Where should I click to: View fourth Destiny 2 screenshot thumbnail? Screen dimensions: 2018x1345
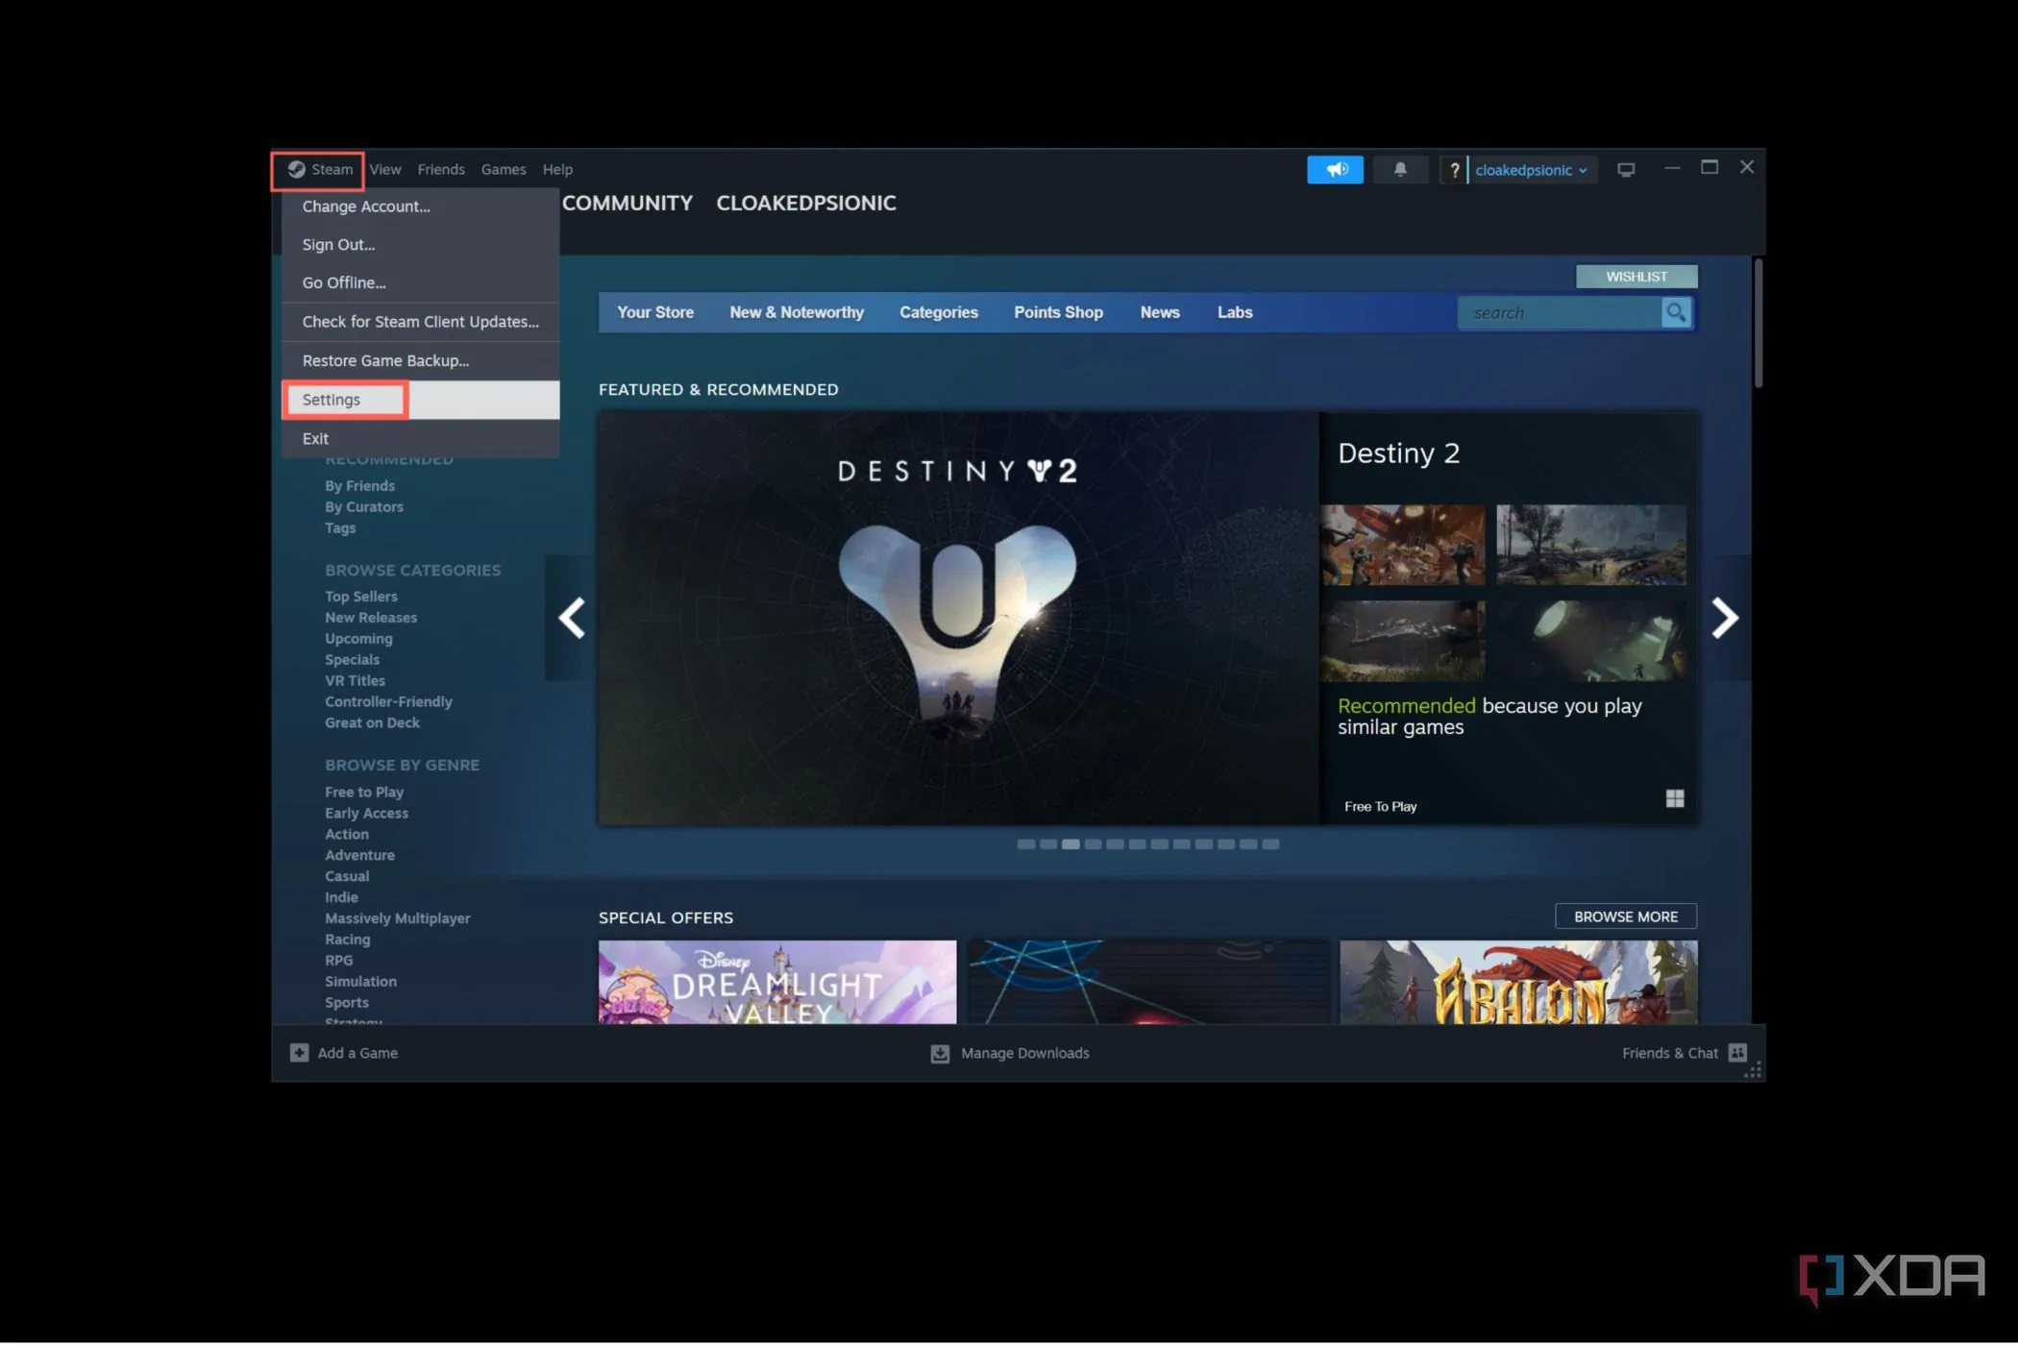click(1591, 641)
